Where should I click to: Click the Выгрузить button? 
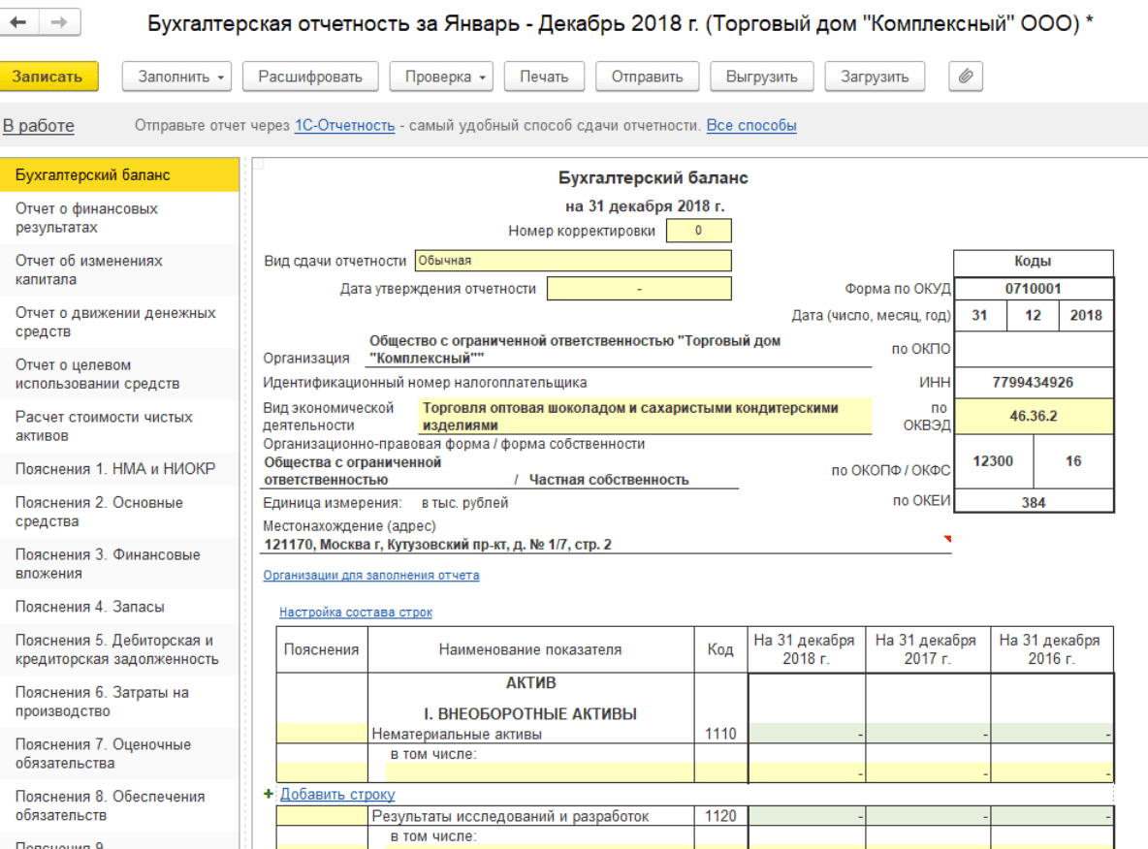761,77
